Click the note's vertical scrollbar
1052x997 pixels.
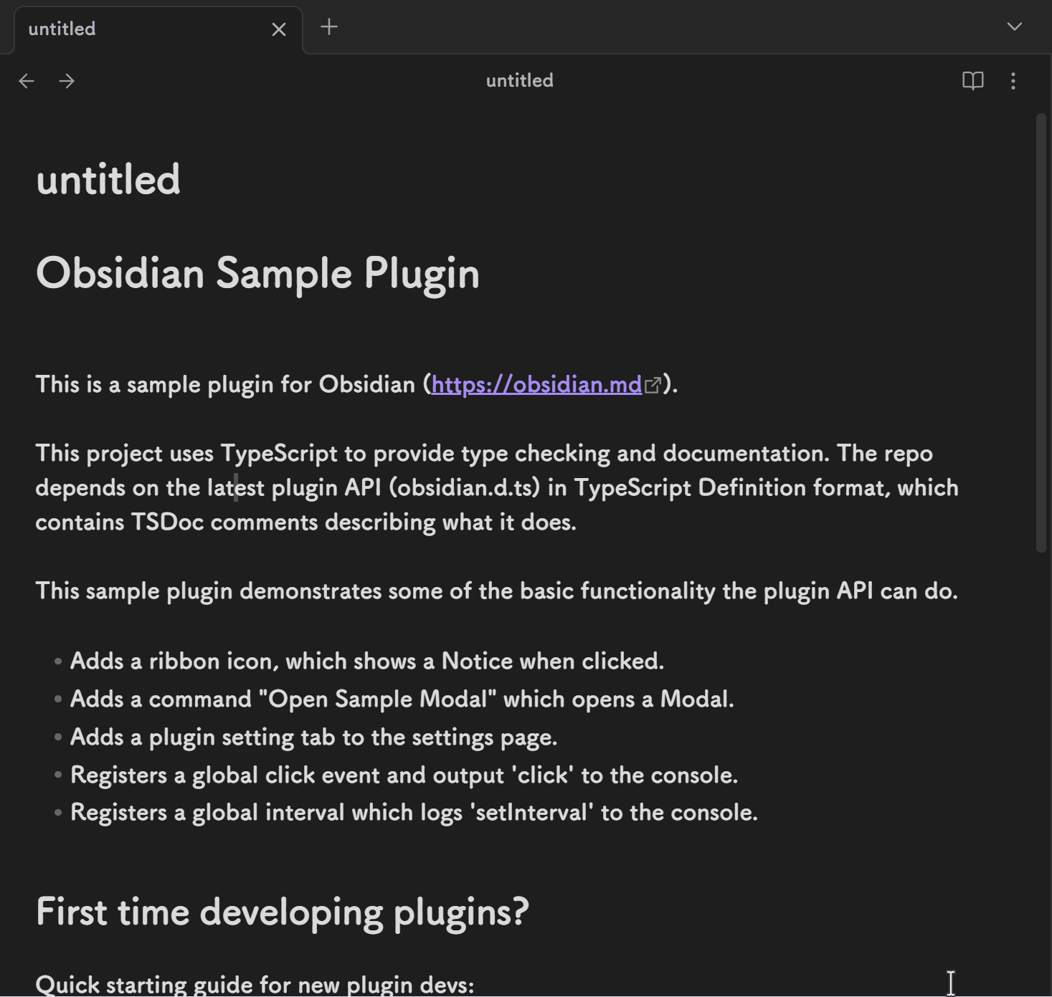point(1041,333)
